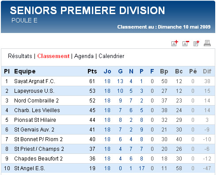Click the Pts column header
The height and width of the screenshot is (175, 217).
click(92, 71)
